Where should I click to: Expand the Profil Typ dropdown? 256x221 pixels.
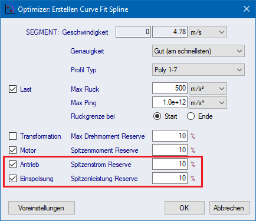198,70
